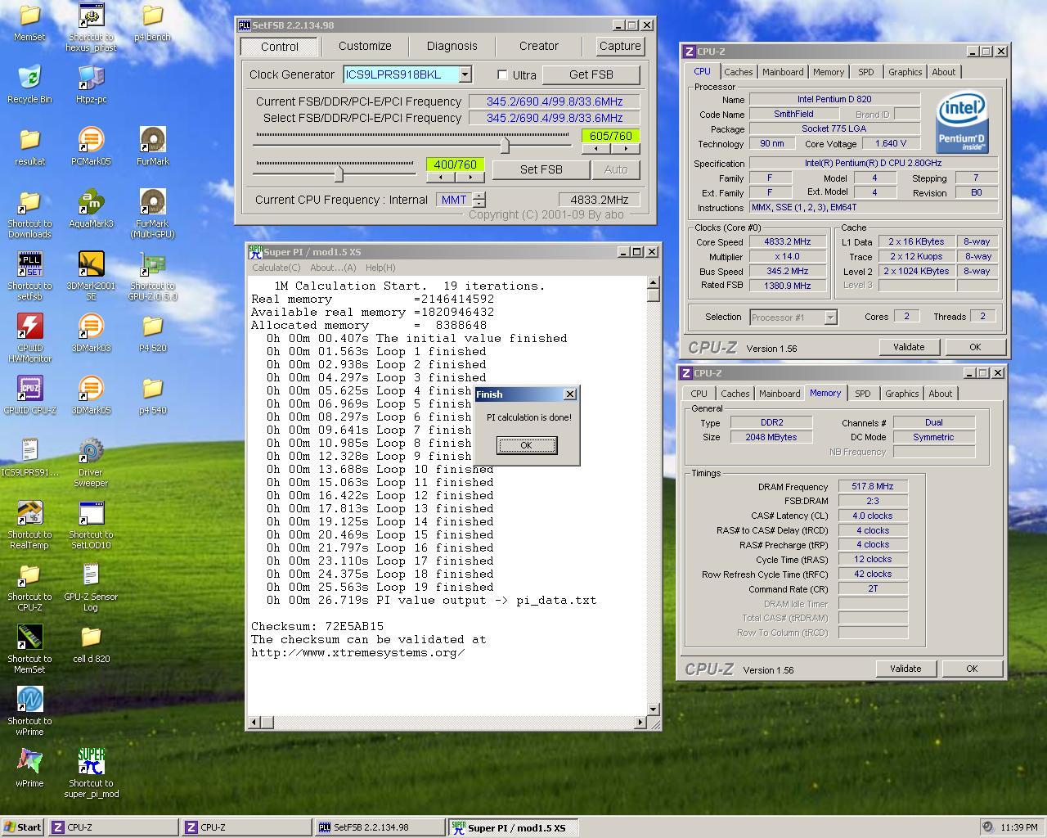Open the Start menu
The height and width of the screenshot is (838, 1047).
point(23,827)
